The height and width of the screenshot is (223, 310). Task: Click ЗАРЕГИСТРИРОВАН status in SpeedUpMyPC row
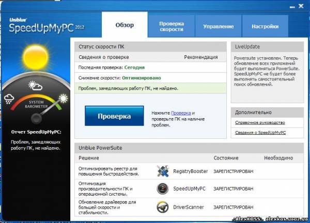pyautogui.click(x=234, y=189)
